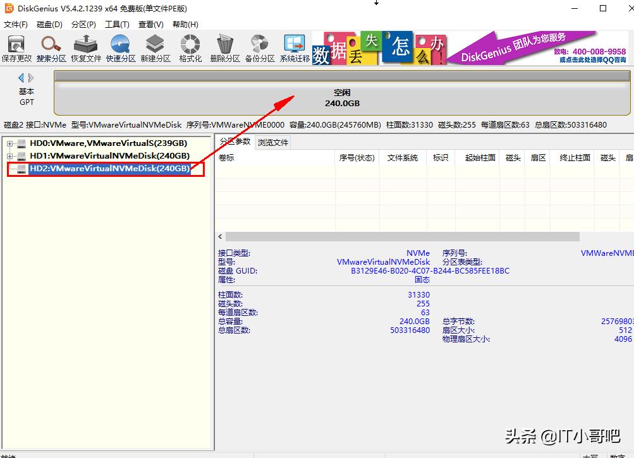
Task: Click the 格式化 (Format) toolbar icon
Action: (x=190, y=48)
